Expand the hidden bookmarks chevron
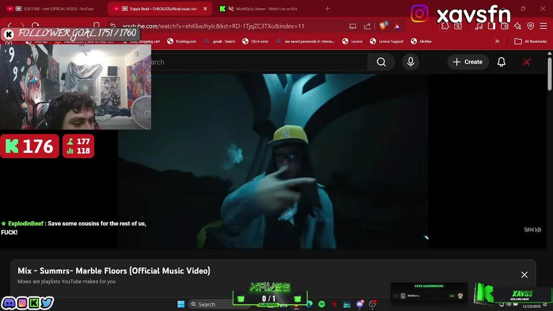Image resolution: width=553 pixels, height=311 pixels. (x=497, y=41)
